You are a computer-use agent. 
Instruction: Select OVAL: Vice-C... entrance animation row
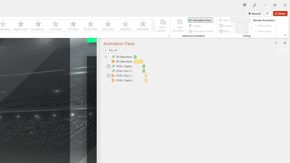124,71
